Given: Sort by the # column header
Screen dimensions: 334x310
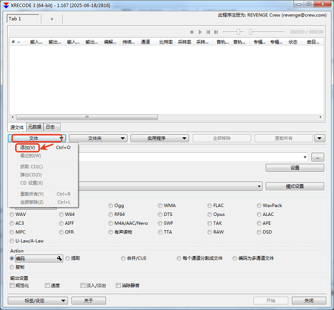Looking at the screenshot, I should pyautogui.click(x=18, y=42).
